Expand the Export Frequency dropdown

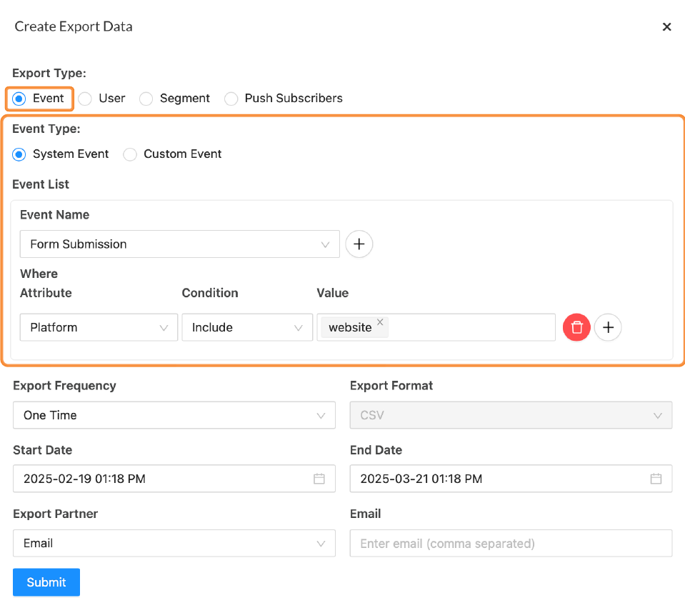point(174,415)
